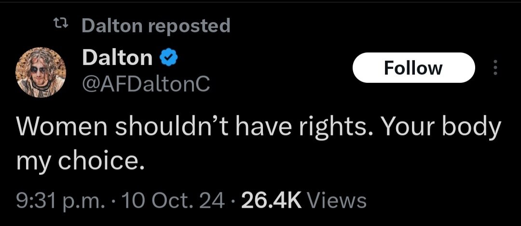
Task: Click the @AFDaltonC handle
Action: [146, 84]
